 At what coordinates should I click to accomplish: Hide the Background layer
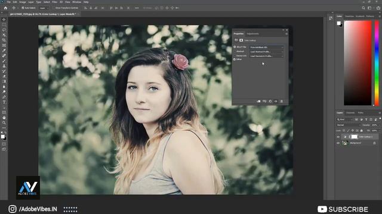point(338,143)
